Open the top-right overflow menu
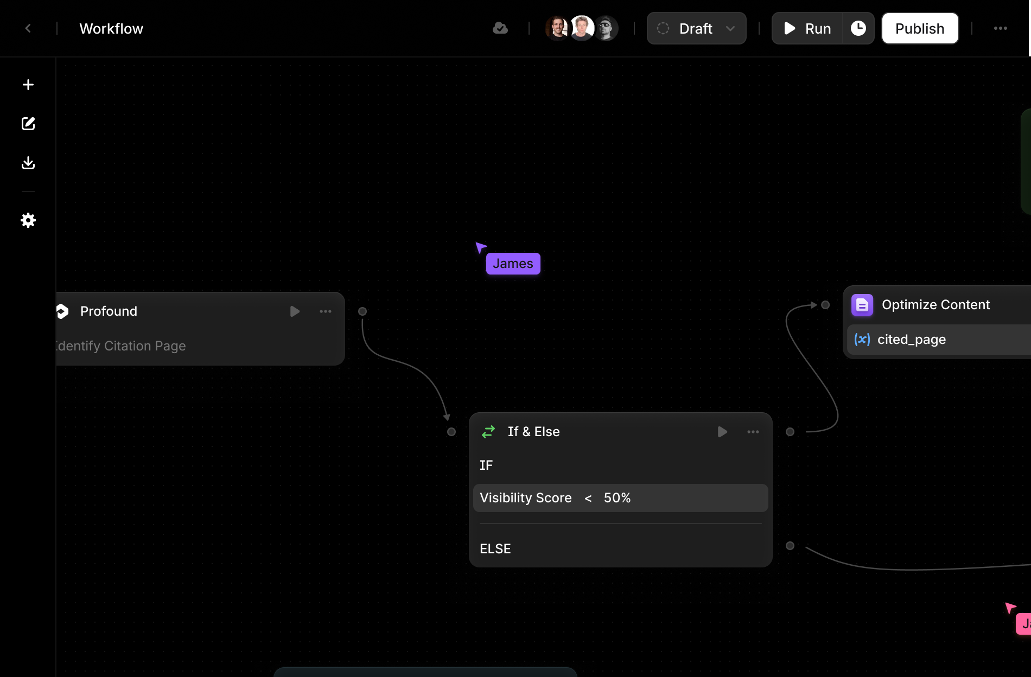Screen dimensions: 1031x677 [x=1000, y=28]
